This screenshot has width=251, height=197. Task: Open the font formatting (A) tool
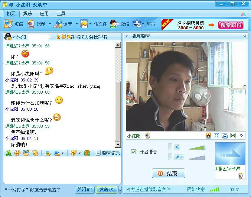(8, 153)
